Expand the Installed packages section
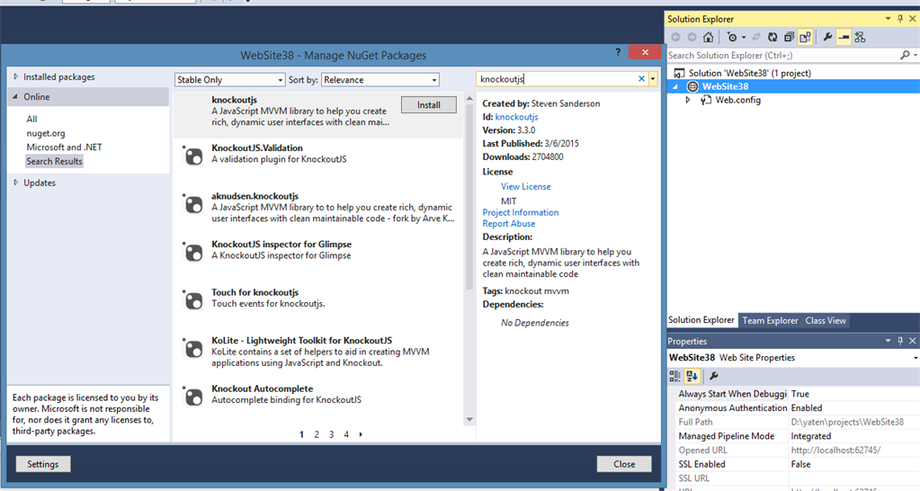This screenshot has height=491, width=920. (16, 76)
